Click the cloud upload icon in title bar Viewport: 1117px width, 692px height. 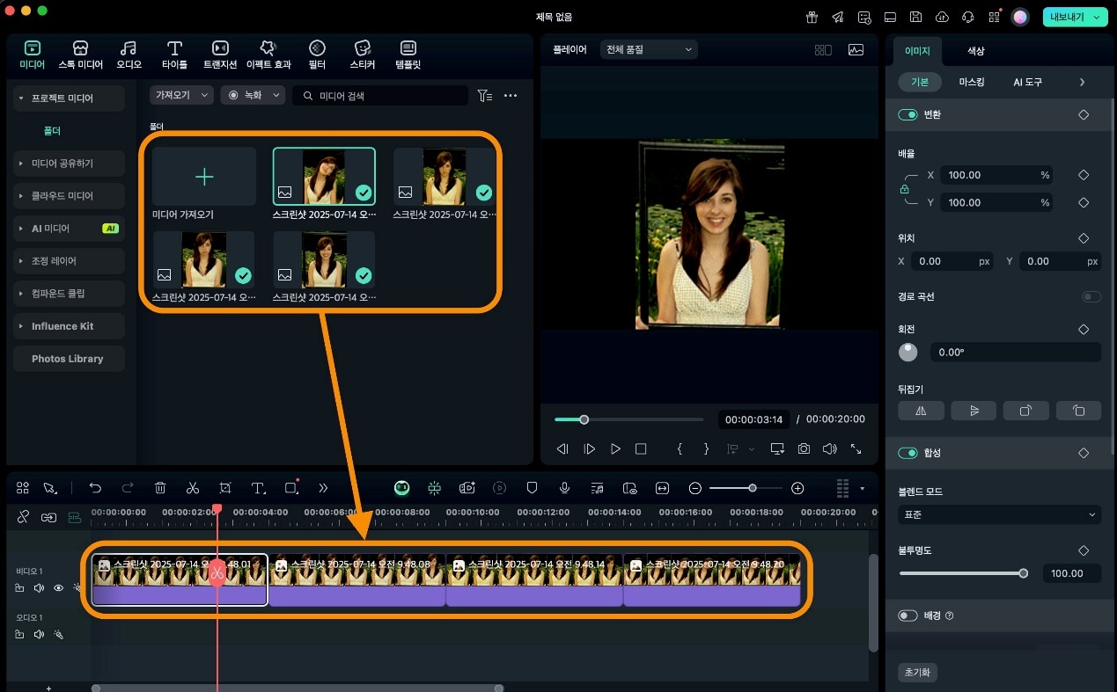tap(942, 17)
